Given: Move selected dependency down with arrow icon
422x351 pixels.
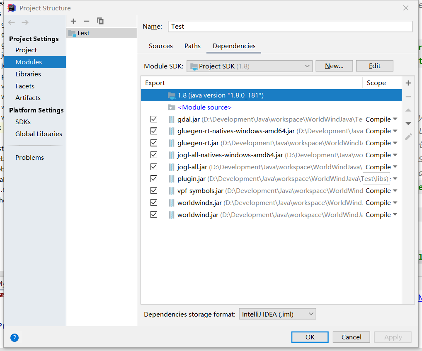Looking at the screenshot, I should (x=408, y=123).
